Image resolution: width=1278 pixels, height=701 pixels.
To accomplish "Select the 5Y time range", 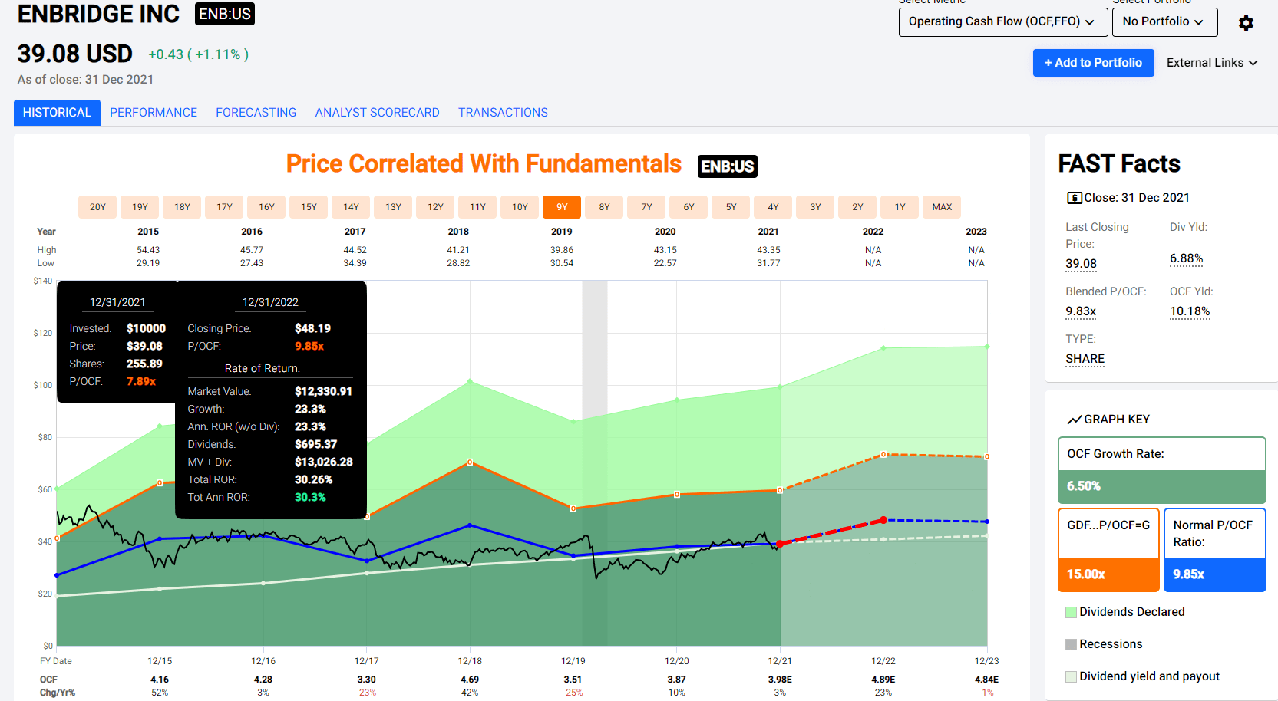I will (731, 207).
